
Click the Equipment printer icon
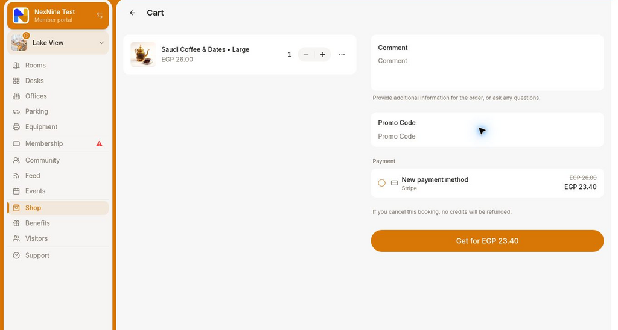coord(16,127)
